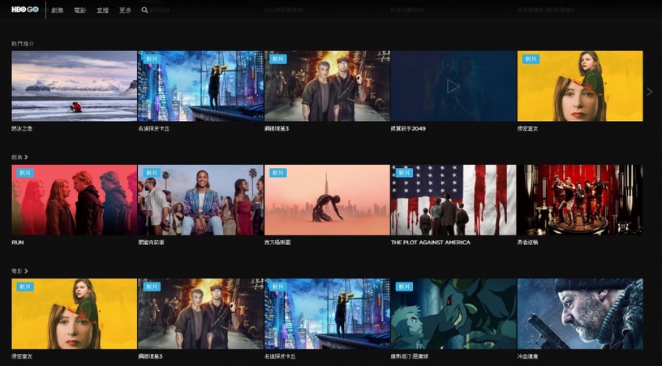The height and width of the screenshot is (366, 662).
Task: Click the 西方極樂園 title text
Action: coord(277,243)
